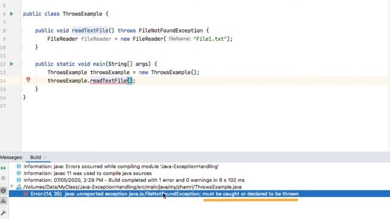This screenshot has height=219, width=390.
Task: Click line number 9 in the gutter
Action: pos(4,39)
